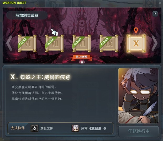Image resolution: width=163 pixels, height=141 pixels.
Task: Select the cleared quest scroll VII
Action: point(55,43)
